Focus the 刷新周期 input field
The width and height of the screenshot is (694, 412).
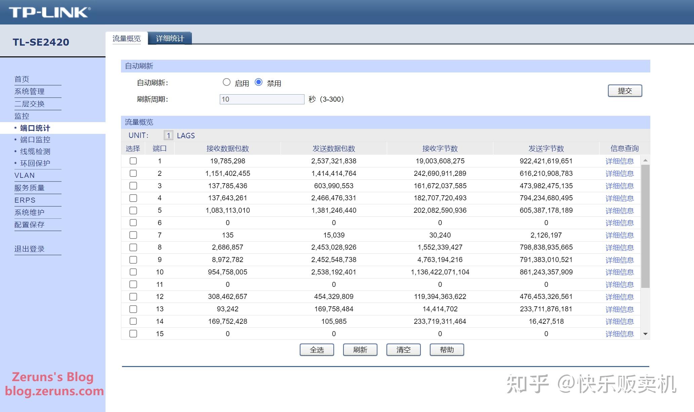(x=262, y=99)
